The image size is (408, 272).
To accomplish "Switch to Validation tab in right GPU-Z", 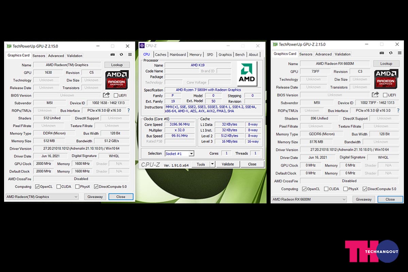I will pos(342,54).
